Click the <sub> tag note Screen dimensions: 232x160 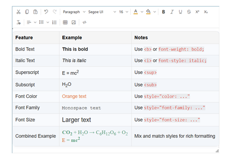click(x=150, y=85)
